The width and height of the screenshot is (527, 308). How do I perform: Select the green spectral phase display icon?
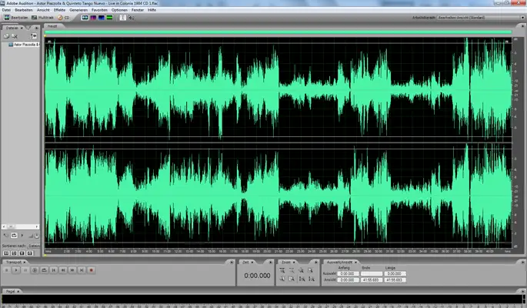pos(109,18)
